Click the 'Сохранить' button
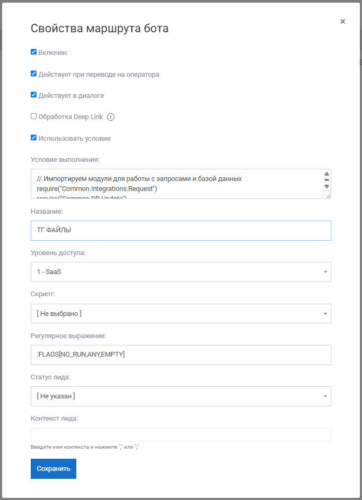362x500 pixels. [x=54, y=469]
